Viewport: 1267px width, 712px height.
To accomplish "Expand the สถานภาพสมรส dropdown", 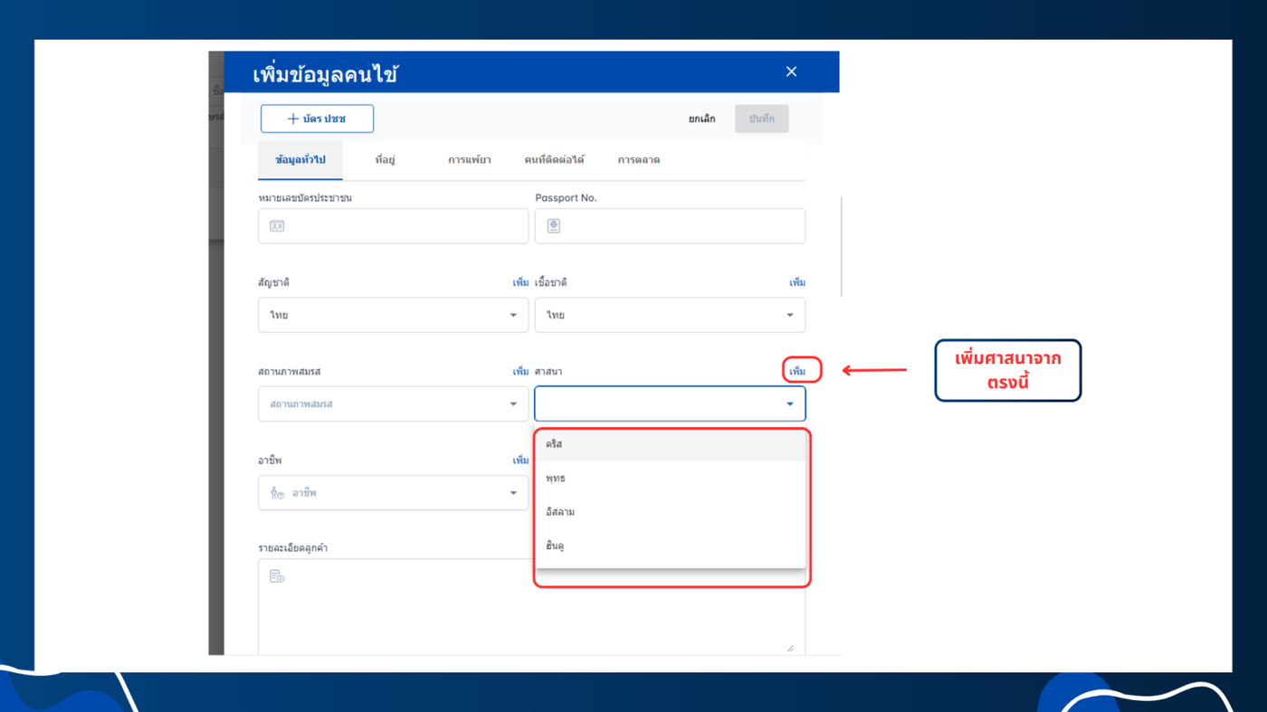I will click(x=393, y=403).
